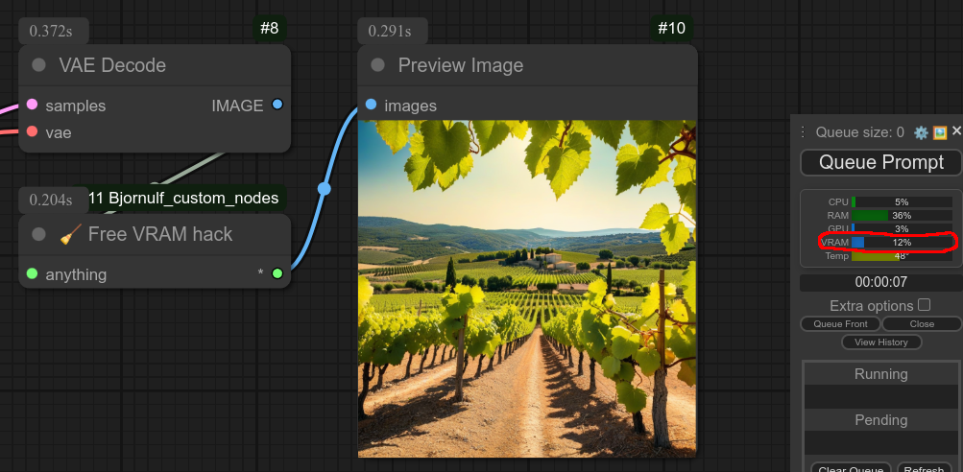Screen dimensions: 963x472
Task: Click the vae input socket on VAE Decode
Action: (32, 131)
